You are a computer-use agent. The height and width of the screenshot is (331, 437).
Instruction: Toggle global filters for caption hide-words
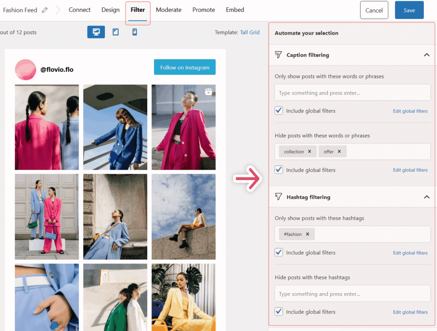[x=279, y=170]
